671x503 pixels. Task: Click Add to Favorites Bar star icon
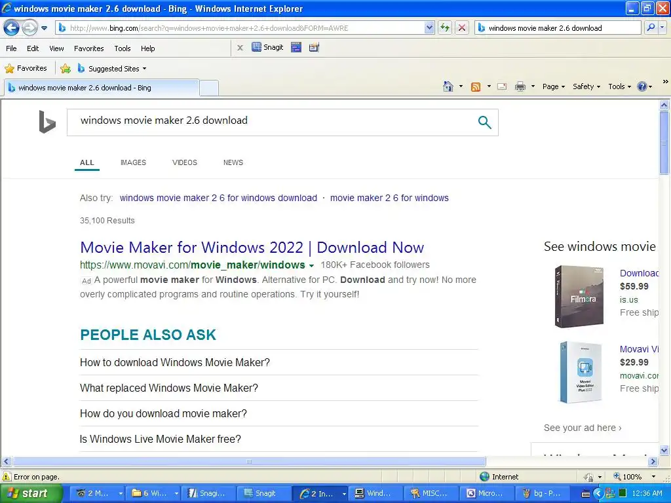pyautogui.click(x=66, y=68)
